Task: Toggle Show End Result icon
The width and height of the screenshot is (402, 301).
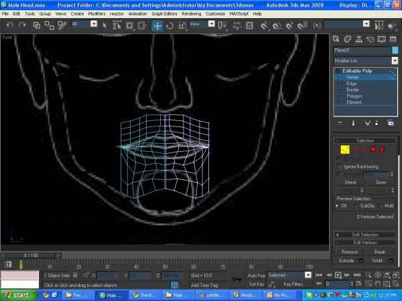Action: [353, 123]
